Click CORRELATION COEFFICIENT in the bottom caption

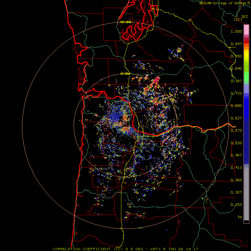[x=81, y=249]
